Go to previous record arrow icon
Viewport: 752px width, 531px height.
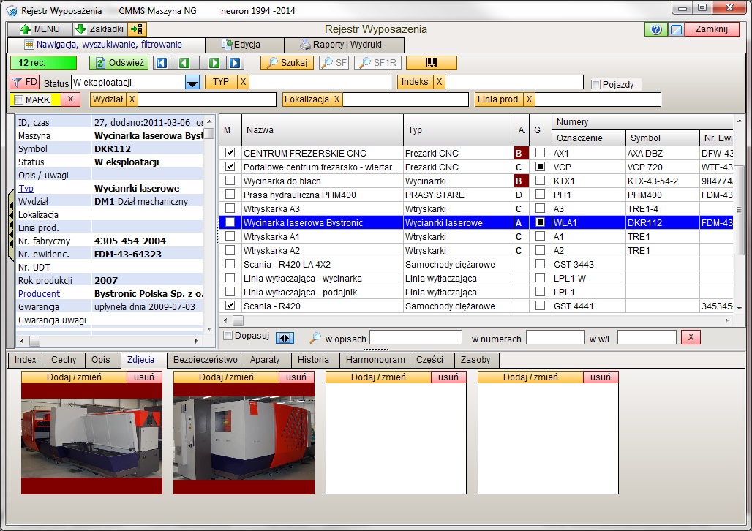click(x=185, y=63)
